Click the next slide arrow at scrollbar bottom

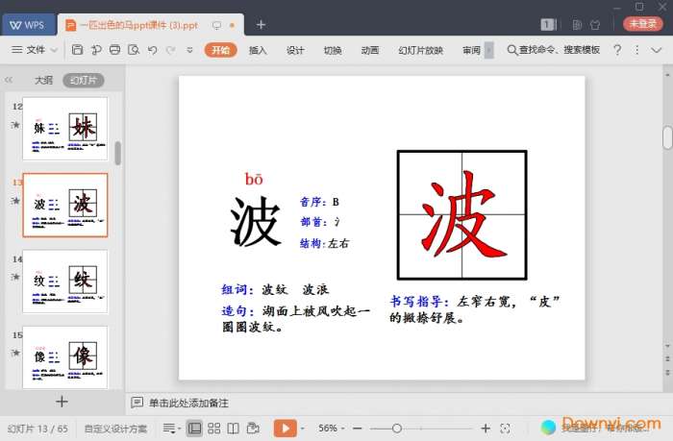click(x=667, y=373)
